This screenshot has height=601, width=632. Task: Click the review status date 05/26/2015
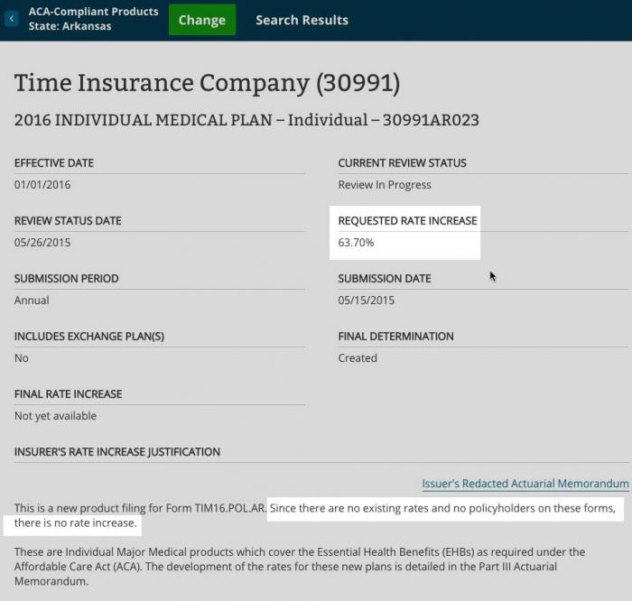pyautogui.click(x=42, y=243)
